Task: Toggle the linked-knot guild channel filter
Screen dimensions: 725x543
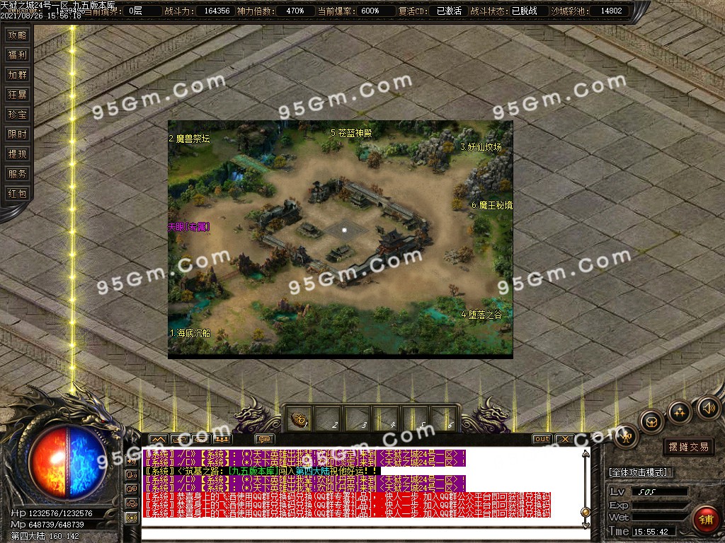Action: pyautogui.click(x=132, y=503)
